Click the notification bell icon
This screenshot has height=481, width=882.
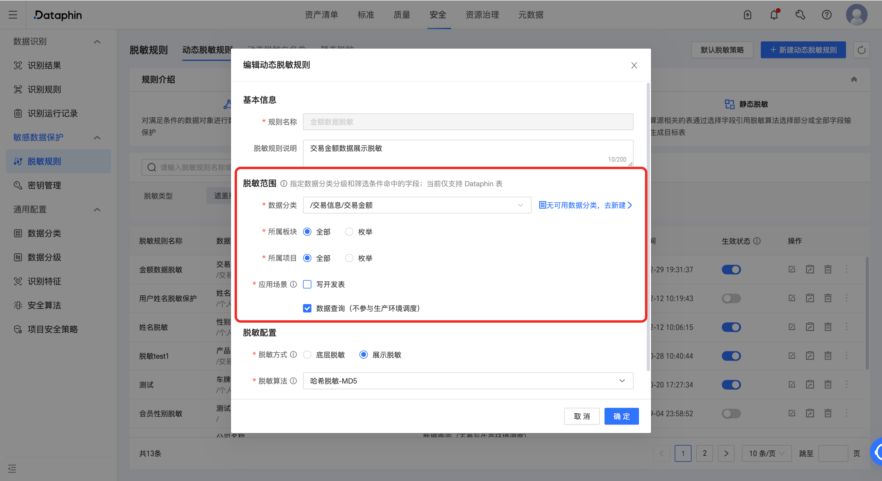774,15
